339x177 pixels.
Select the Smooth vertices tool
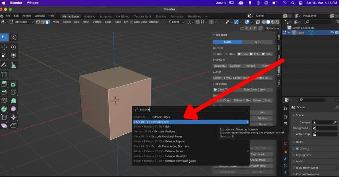[x=13, y=109]
